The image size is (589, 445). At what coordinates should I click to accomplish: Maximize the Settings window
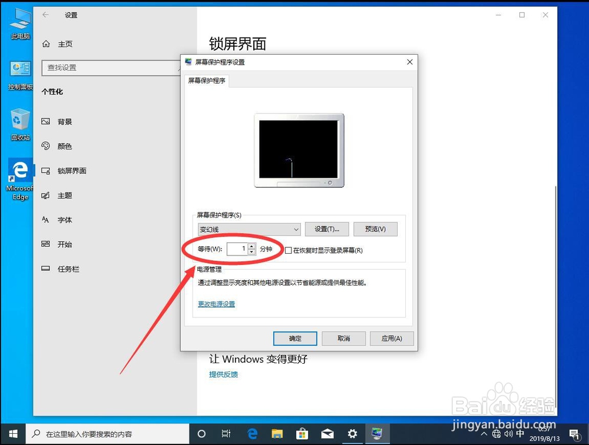pyautogui.click(x=522, y=15)
